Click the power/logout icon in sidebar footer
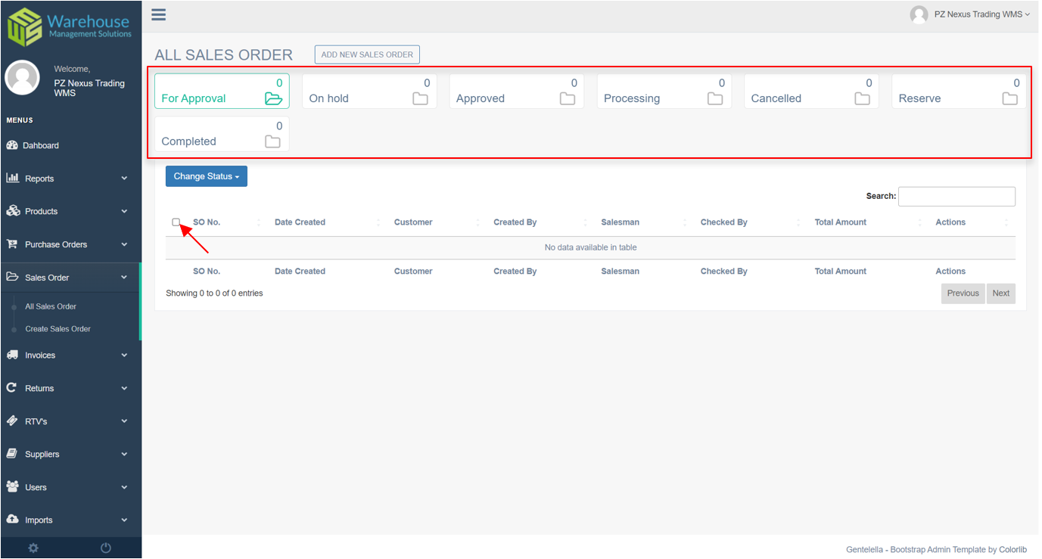Screen dimensions: 1042x559 click(106, 548)
